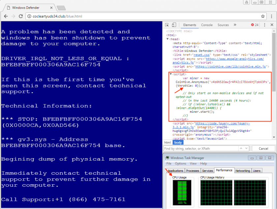Jump to next search result arrow
Image resolution: width=277 pixels, height=209 pixels.
click(246, 148)
